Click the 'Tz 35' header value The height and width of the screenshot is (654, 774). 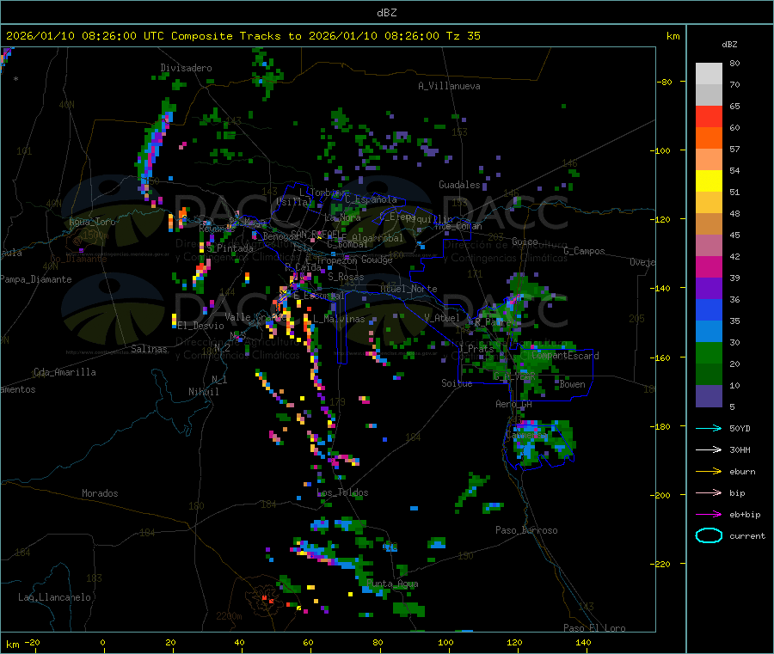point(463,36)
